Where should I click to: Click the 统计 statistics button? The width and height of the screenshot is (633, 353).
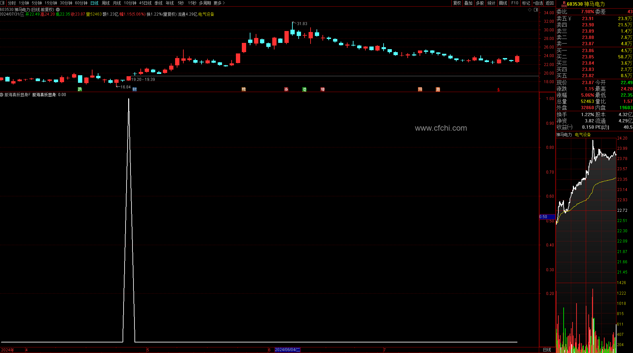pos(491,3)
